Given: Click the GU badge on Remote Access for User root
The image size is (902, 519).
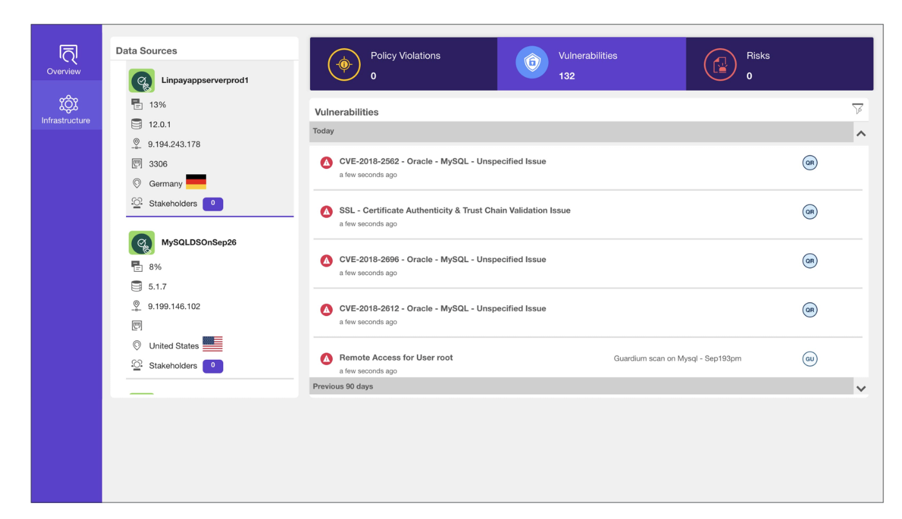Looking at the screenshot, I should 809,359.
